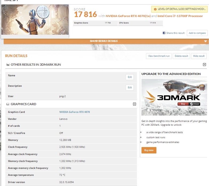This screenshot has width=209, height=186.
Task: Click Hide result button
Action: coord(199,56)
